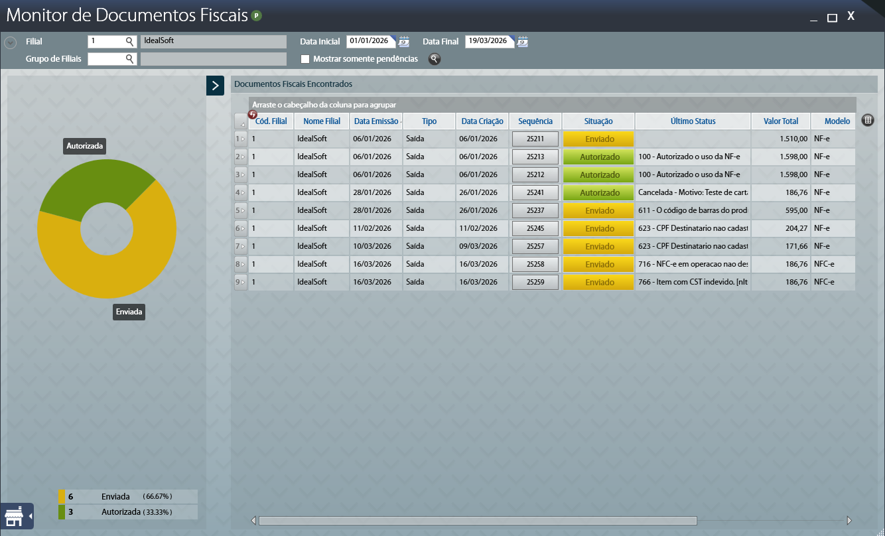885x536 pixels.
Task: Click the green P badge beside title
Action: click(257, 16)
